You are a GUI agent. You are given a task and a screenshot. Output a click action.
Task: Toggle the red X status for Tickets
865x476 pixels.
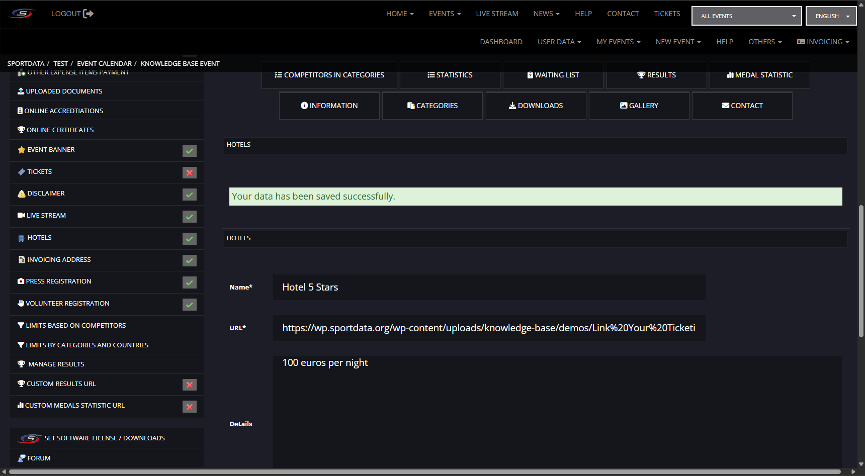click(190, 173)
